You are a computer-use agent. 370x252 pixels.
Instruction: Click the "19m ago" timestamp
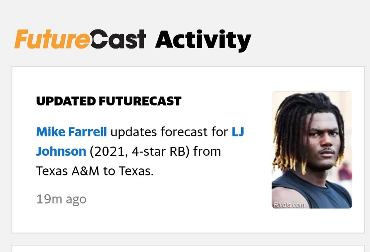click(x=61, y=199)
